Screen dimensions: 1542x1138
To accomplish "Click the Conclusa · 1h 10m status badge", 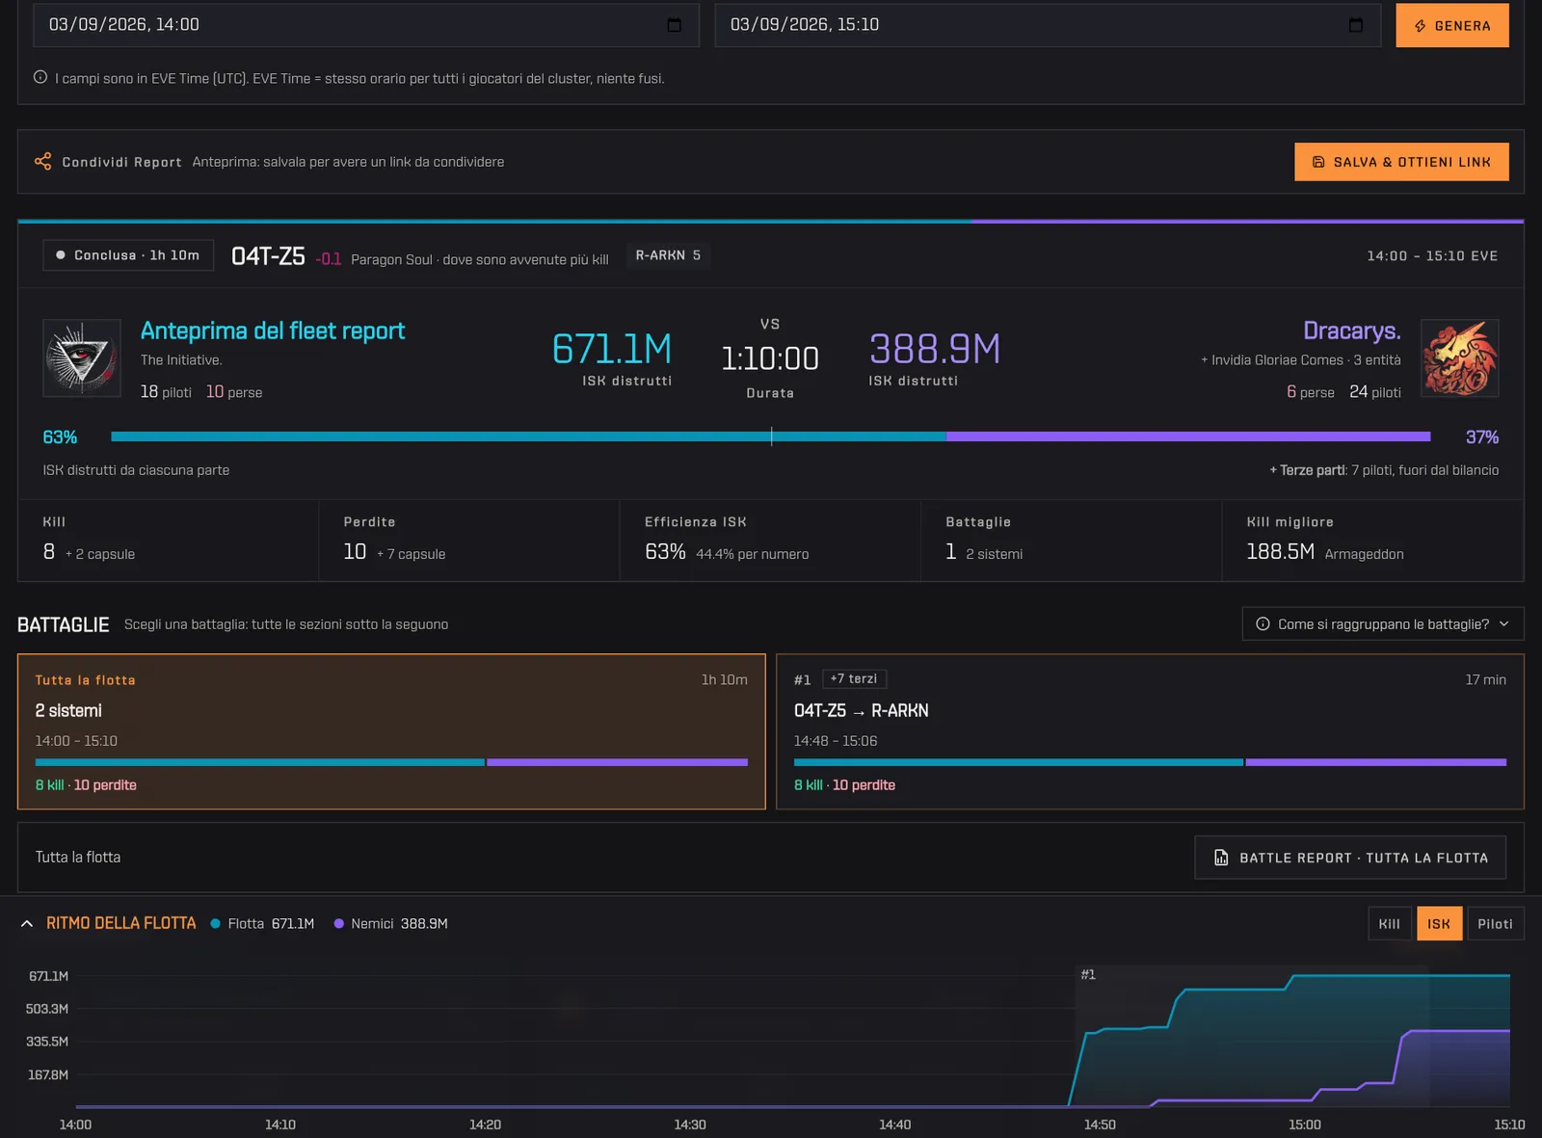I will pos(128,255).
